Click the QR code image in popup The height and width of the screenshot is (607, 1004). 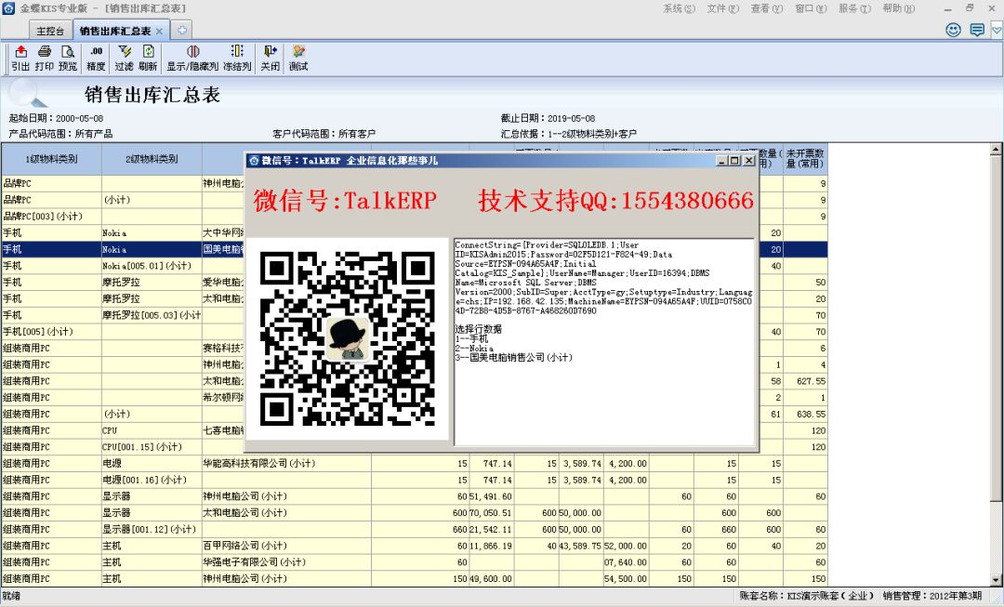click(x=347, y=338)
